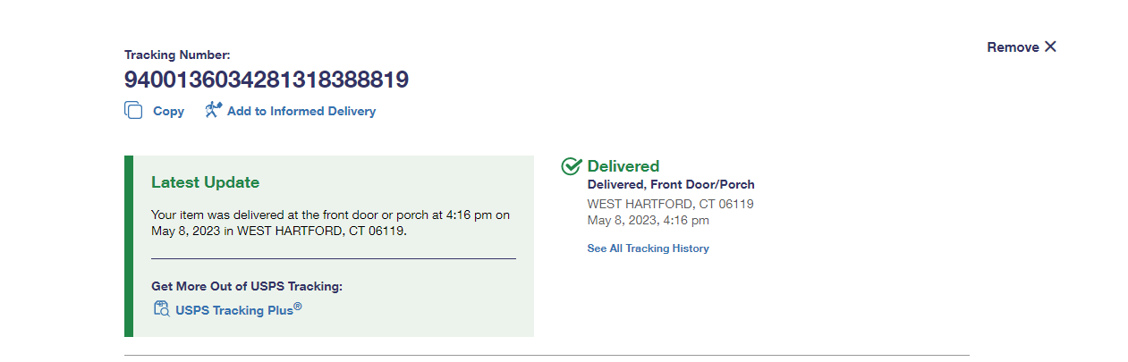Click the Tracking Number label
Viewport: 1128px width, 362px height.
coord(177,55)
